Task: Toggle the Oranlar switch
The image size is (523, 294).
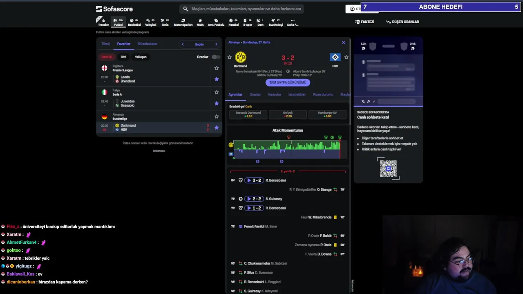Action: click(216, 57)
